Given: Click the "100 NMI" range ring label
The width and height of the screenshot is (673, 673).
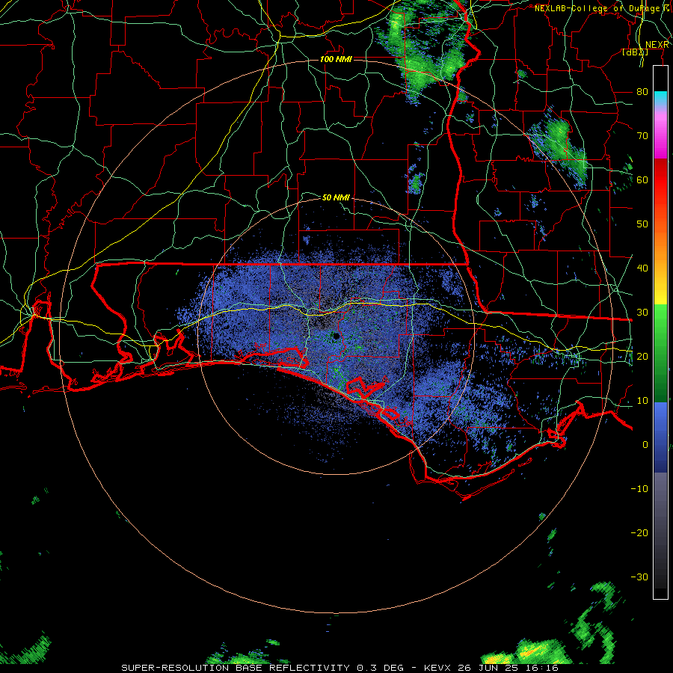Looking at the screenshot, I should pyautogui.click(x=336, y=59).
